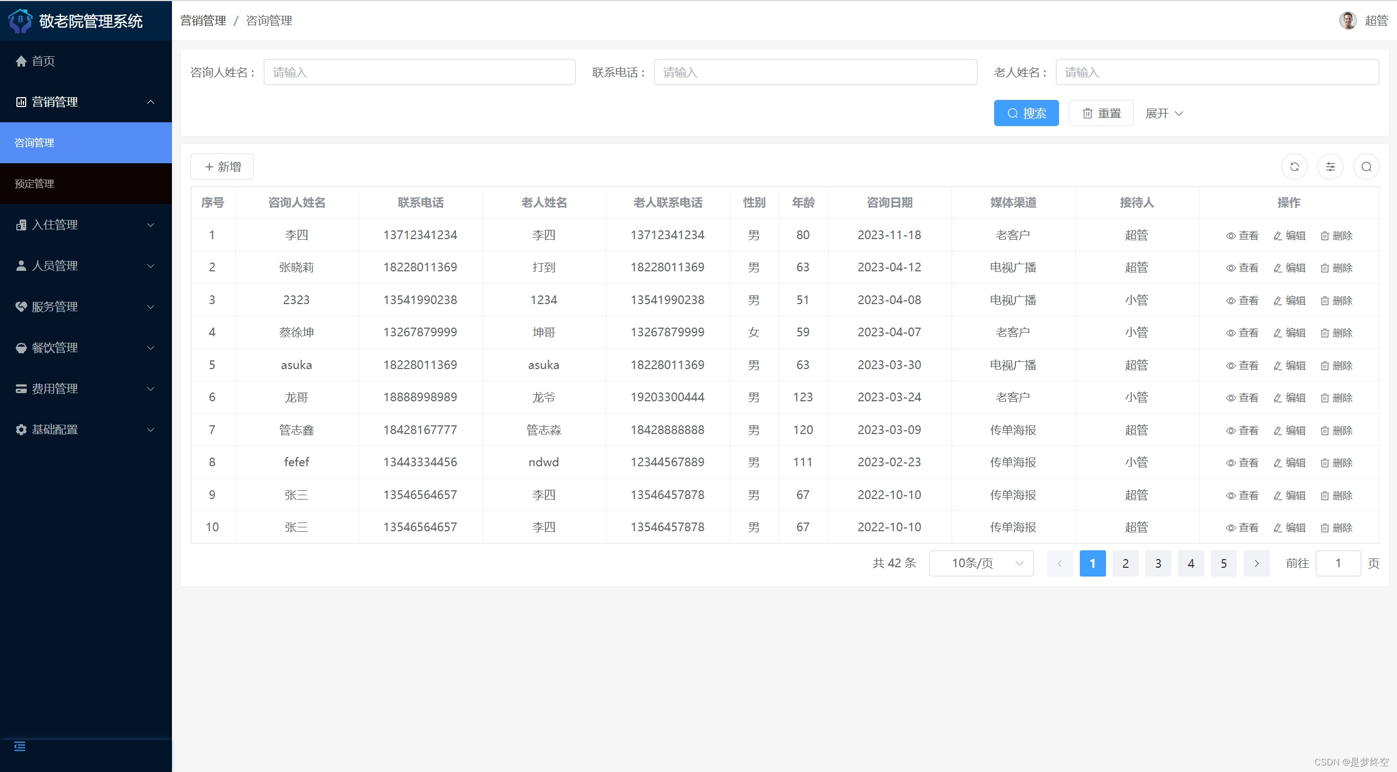Viewport: 1397px width, 772px height.
Task: Click the 新增 button
Action: [222, 167]
